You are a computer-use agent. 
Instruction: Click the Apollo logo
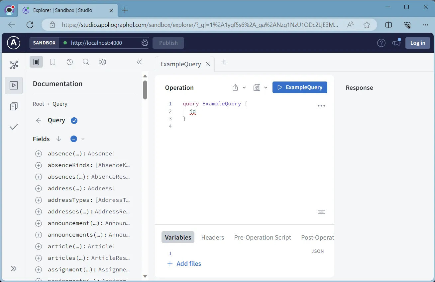14,43
